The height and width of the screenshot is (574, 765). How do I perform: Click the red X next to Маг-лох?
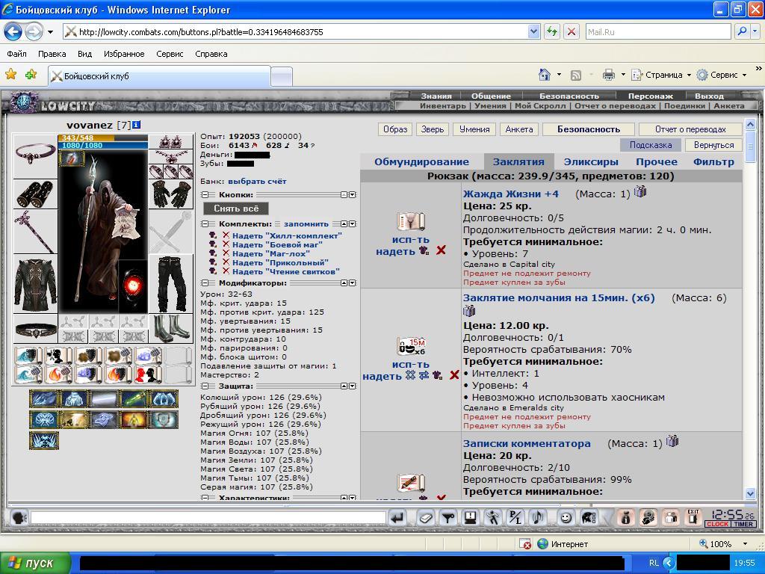click(x=226, y=253)
